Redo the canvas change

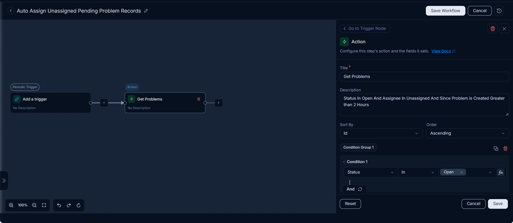tap(69, 205)
